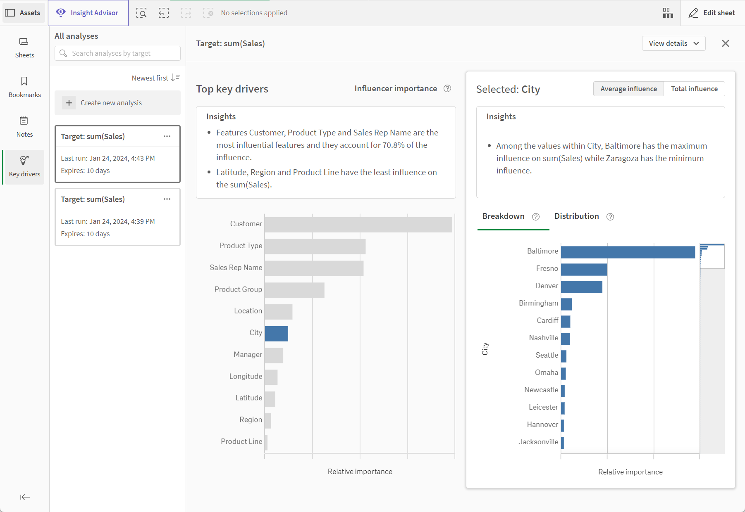This screenshot has height=512, width=745.
Task: Click Edit sheet button
Action: pos(712,13)
